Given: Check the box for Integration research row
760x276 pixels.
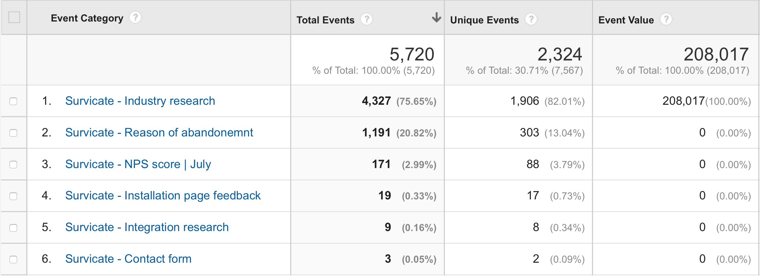Looking at the screenshot, I should click(13, 228).
